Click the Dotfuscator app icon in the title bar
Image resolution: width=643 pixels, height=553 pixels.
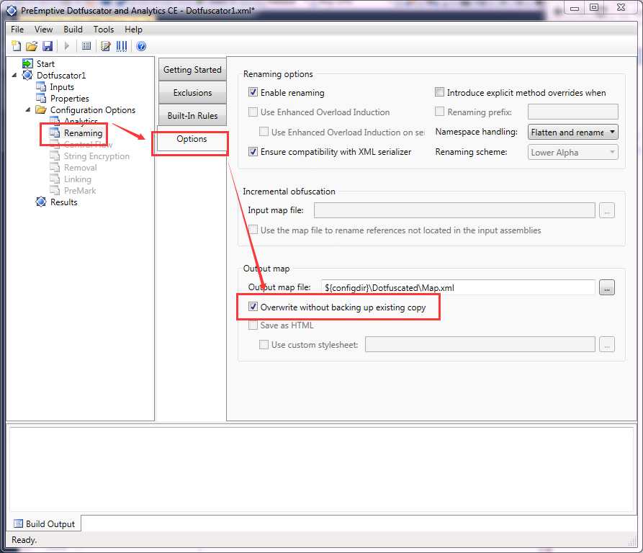(11, 11)
